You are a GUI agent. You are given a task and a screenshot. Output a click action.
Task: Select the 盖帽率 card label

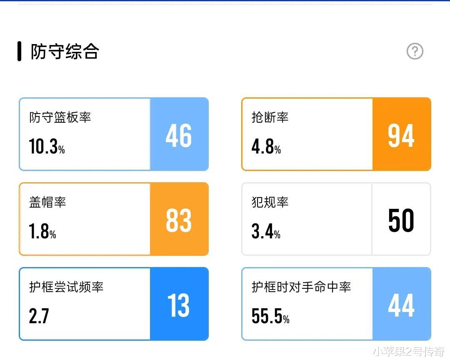[x=47, y=202]
